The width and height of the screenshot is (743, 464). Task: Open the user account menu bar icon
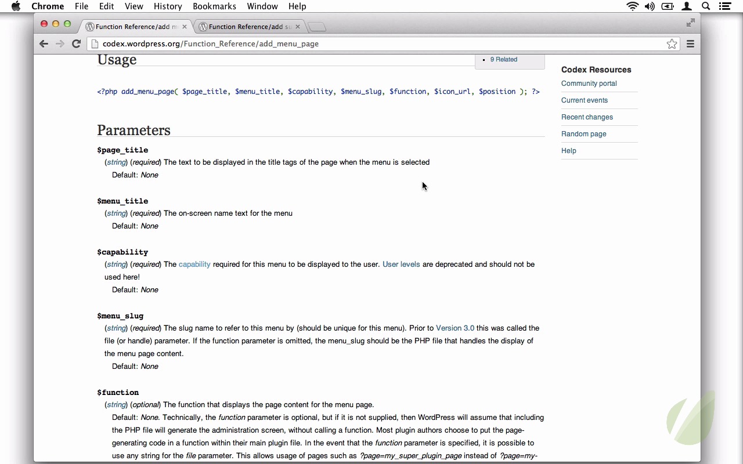(687, 6)
